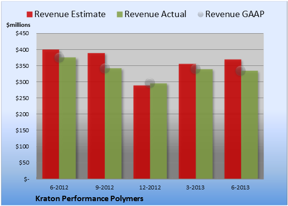Click the '$250' axis value
This screenshot has height=206, width=288.
(x=22, y=98)
